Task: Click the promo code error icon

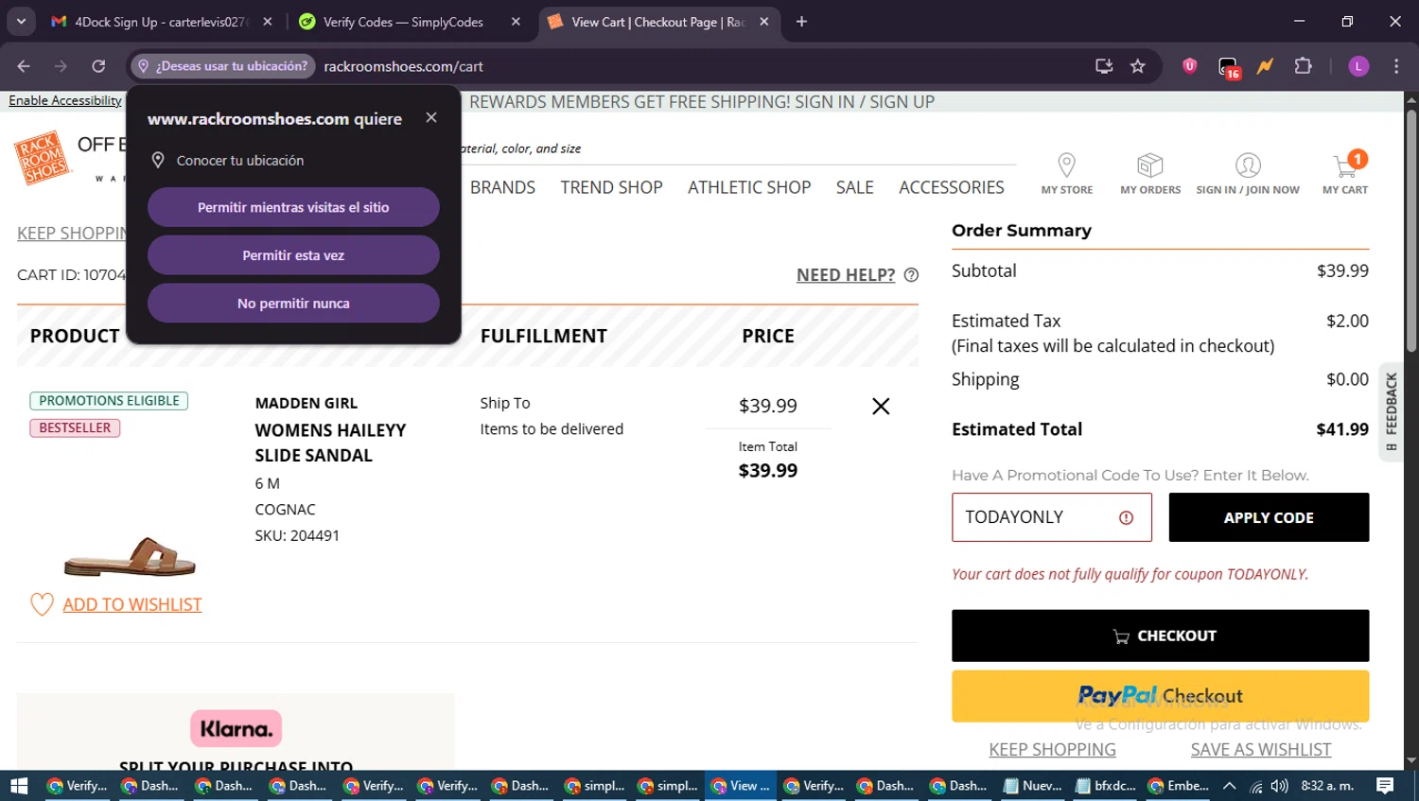Action: click(x=1126, y=517)
